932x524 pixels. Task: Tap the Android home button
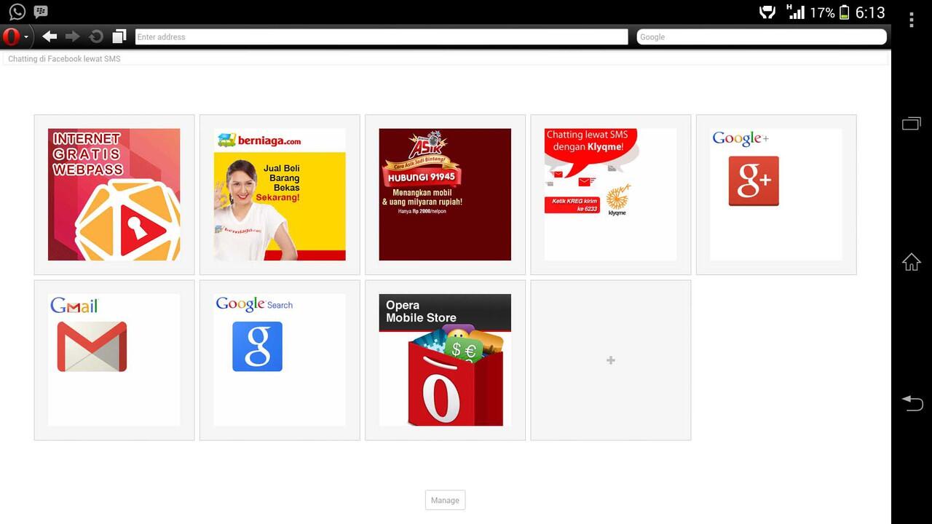pos(912,262)
